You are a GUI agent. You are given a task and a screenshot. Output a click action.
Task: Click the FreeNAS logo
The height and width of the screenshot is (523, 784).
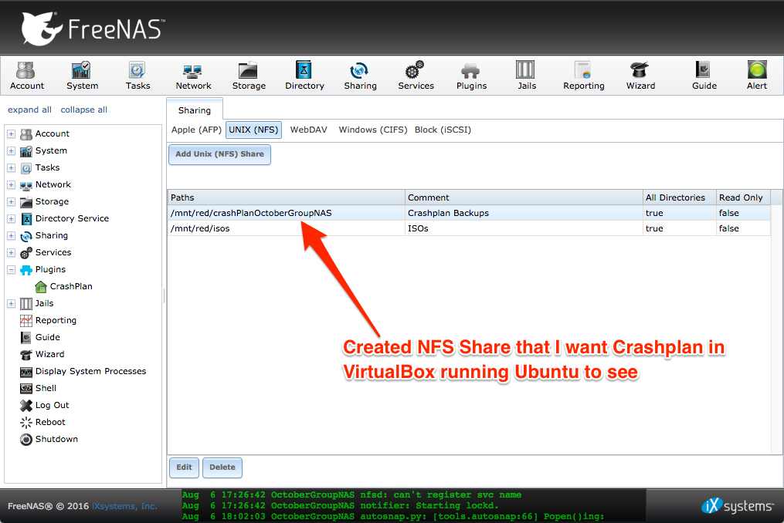pos(93,28)
